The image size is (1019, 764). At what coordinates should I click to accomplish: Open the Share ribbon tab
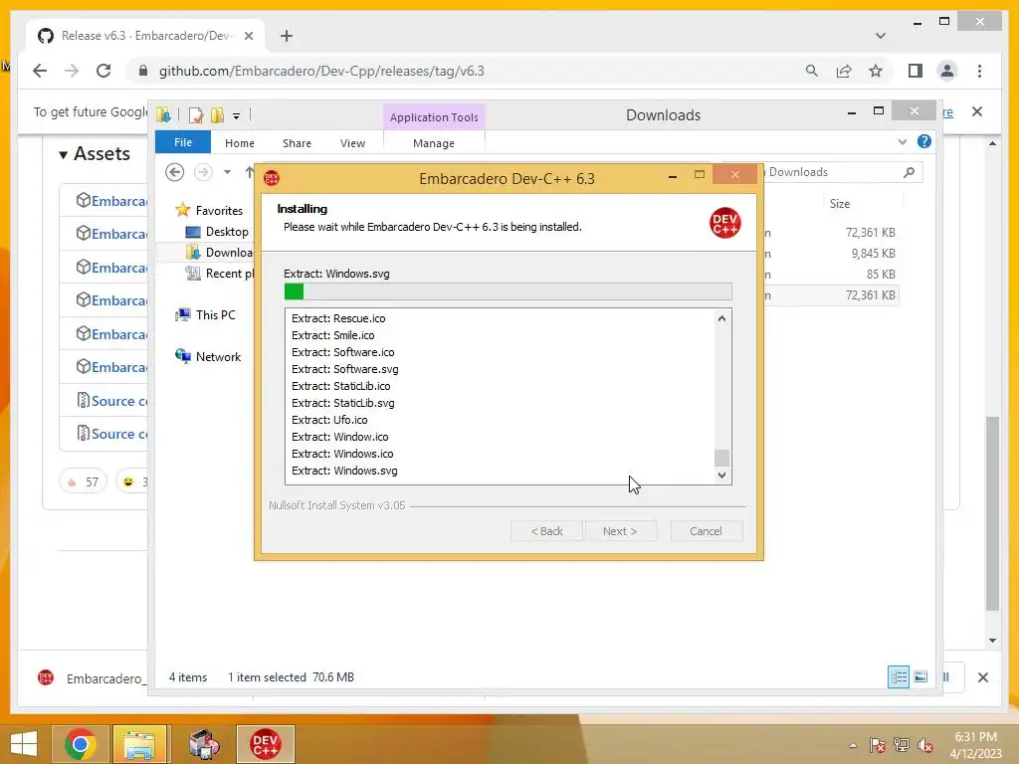click(x=297, y=143)
